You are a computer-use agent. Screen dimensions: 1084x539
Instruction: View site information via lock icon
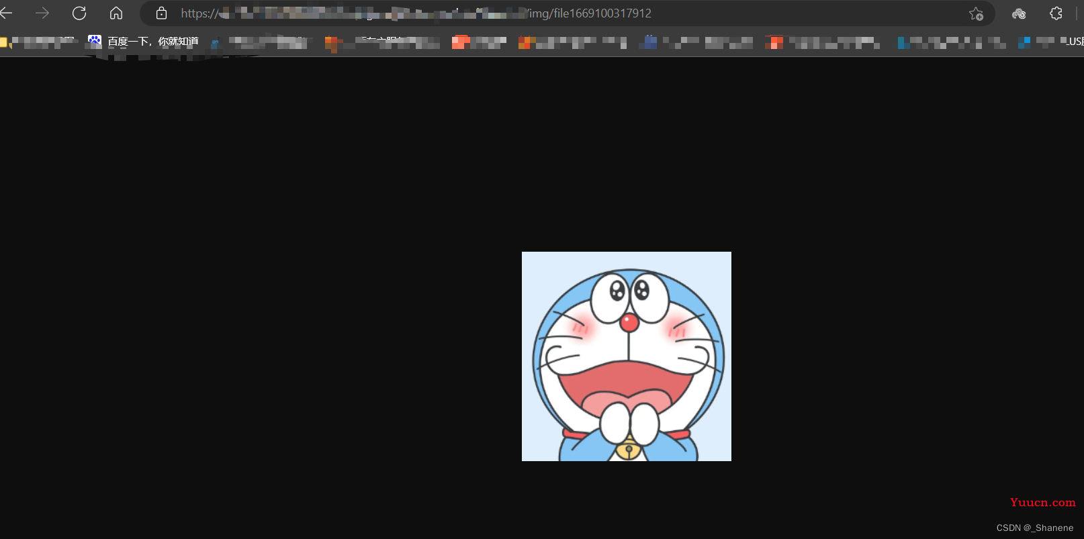(x=161, y=13)
